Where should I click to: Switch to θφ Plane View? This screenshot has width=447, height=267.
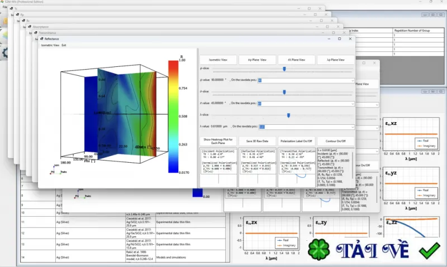[257, 60]
